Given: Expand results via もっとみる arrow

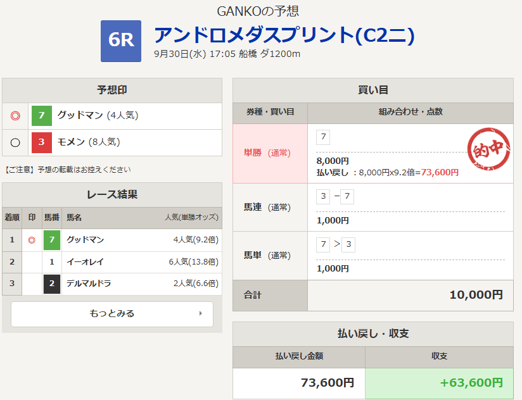Looking at the screenshot, I should click(200, 313).
